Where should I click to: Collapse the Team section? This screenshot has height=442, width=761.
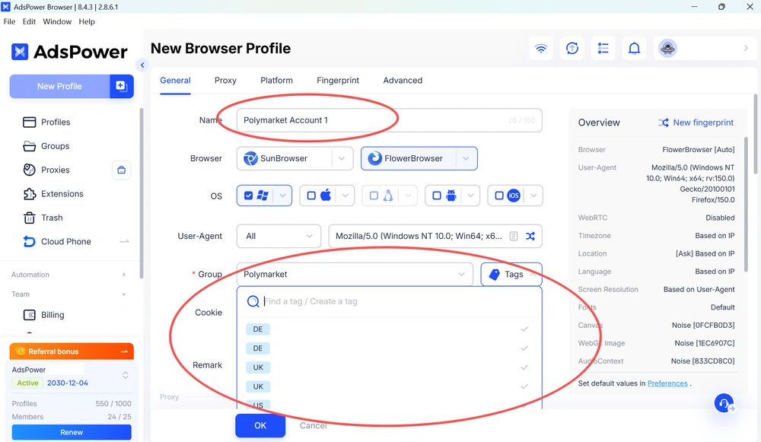[x=69, y=294]
